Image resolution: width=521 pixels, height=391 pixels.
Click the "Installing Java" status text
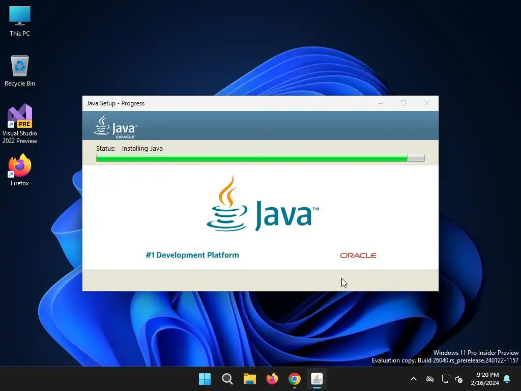(142, 148)
